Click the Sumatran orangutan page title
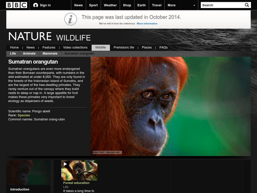This screenshot has width=257, height=193. click(x=33, y=62)
